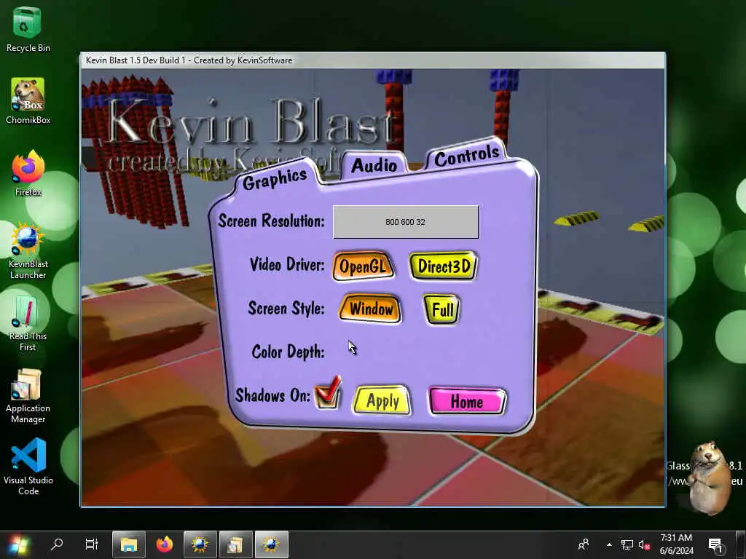Click the taskbar search magnifier
Screen dimensions: 746x559
click(x=57, y=544)
